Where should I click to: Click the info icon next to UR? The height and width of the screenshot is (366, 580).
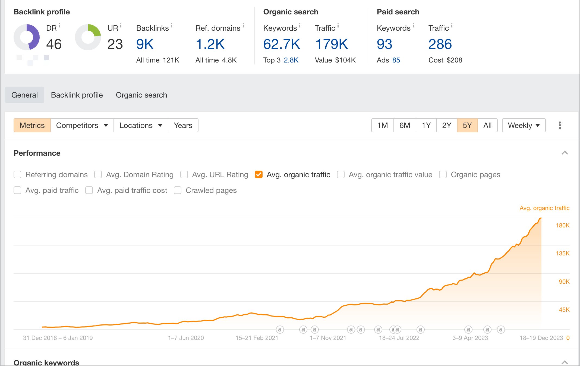click(121, 26)
